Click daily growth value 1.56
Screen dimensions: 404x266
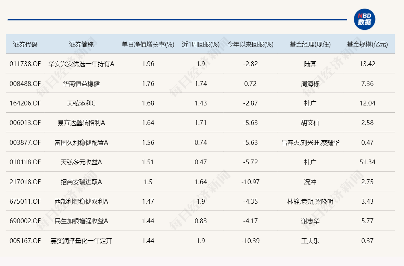[x=148, y=142]
